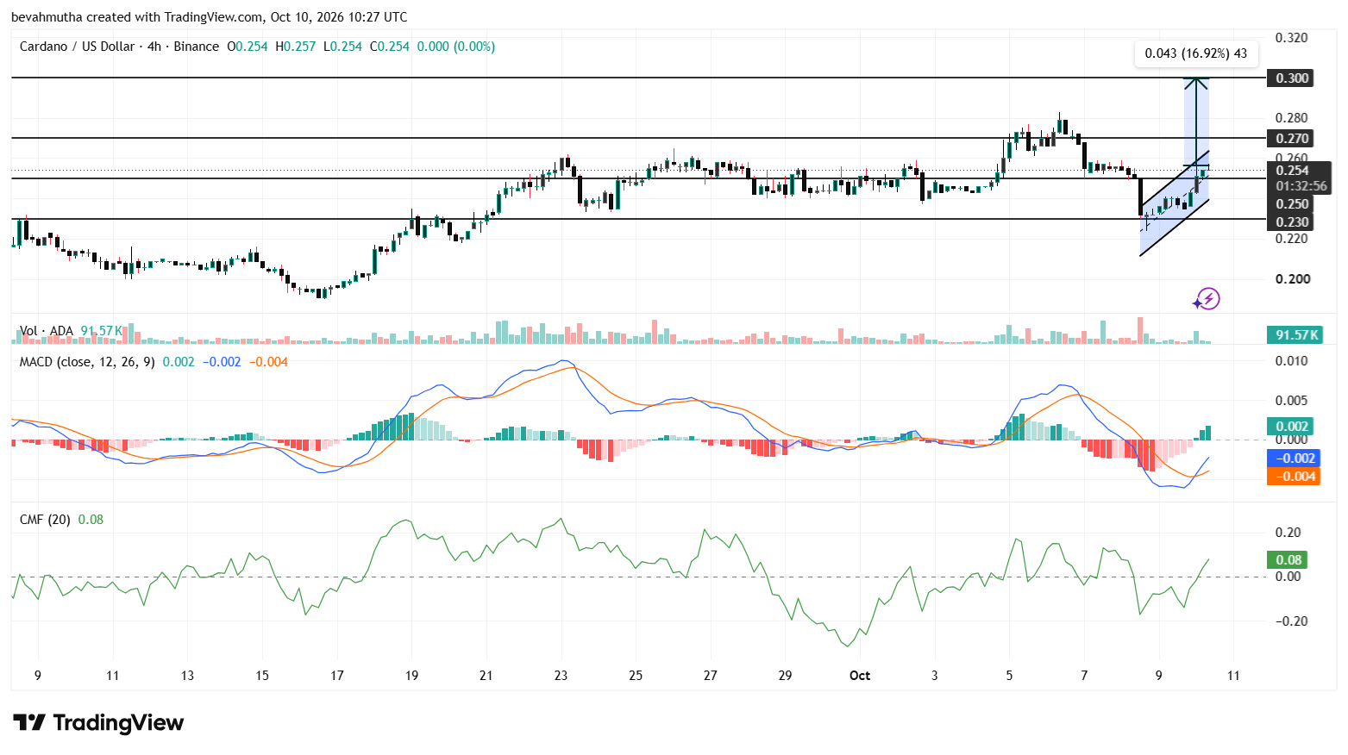This screenshot has width=1348, height=755.
Task: Click the 01:32:56 candle countdown label
Action: pos(1301,186)
